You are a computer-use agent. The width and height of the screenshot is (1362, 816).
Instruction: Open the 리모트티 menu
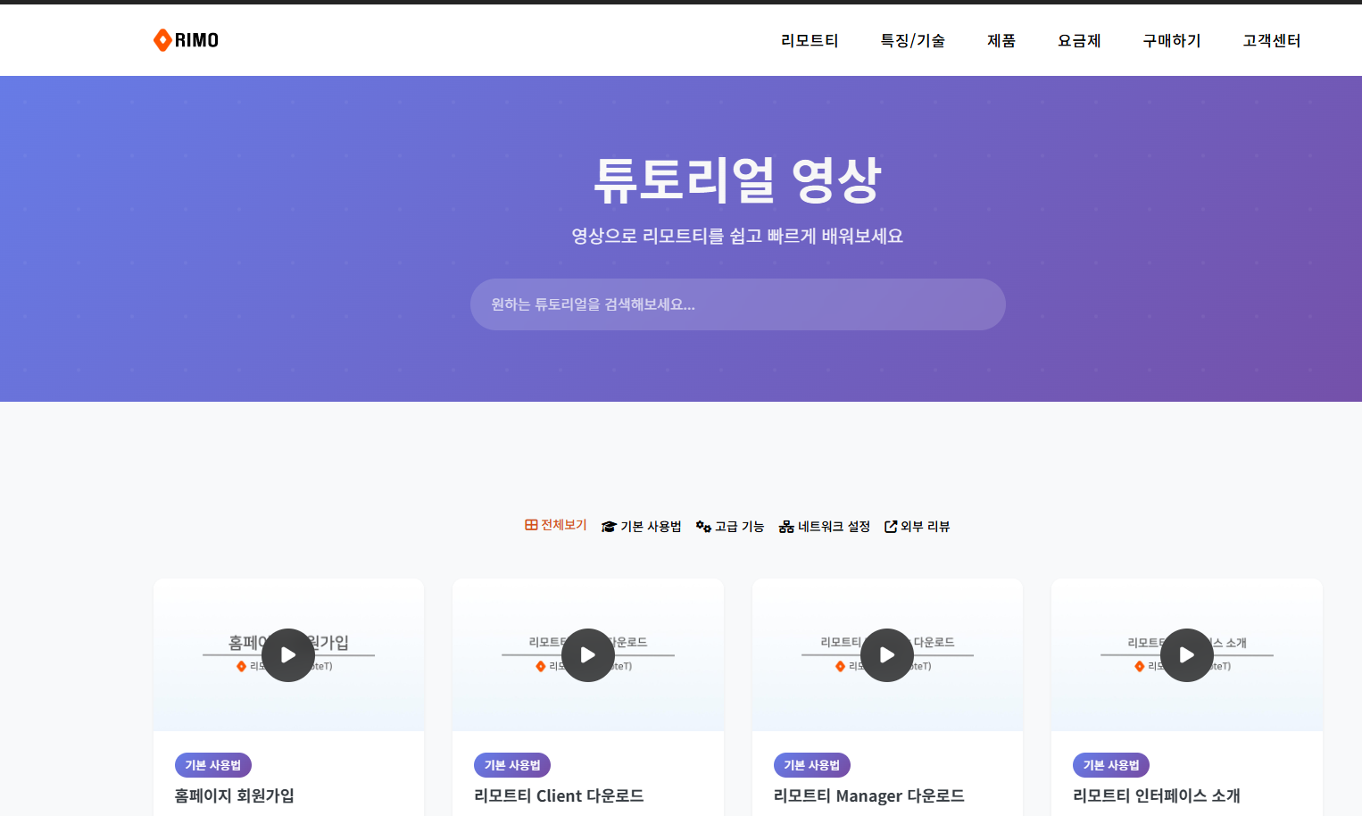click(x=810, y=40)
